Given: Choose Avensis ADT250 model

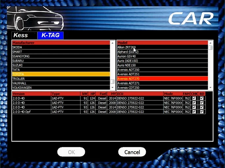Looking at the screenshot, I should [162, 70].
